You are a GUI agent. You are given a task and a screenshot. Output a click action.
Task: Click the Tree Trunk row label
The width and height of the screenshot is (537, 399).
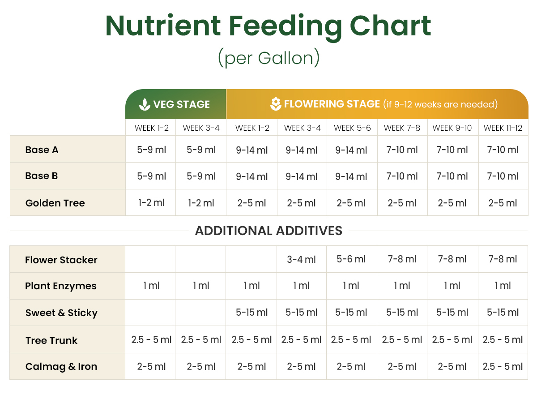click(x=51, y=340)
